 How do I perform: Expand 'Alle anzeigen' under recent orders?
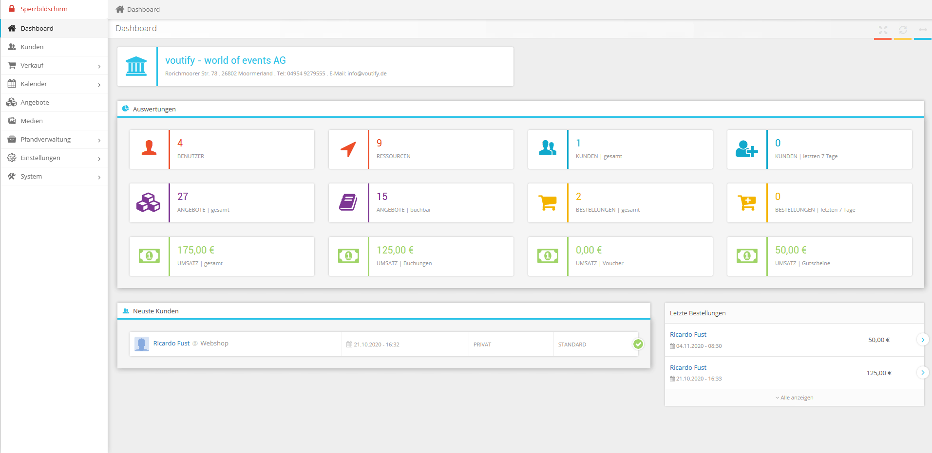coord(794,398)
